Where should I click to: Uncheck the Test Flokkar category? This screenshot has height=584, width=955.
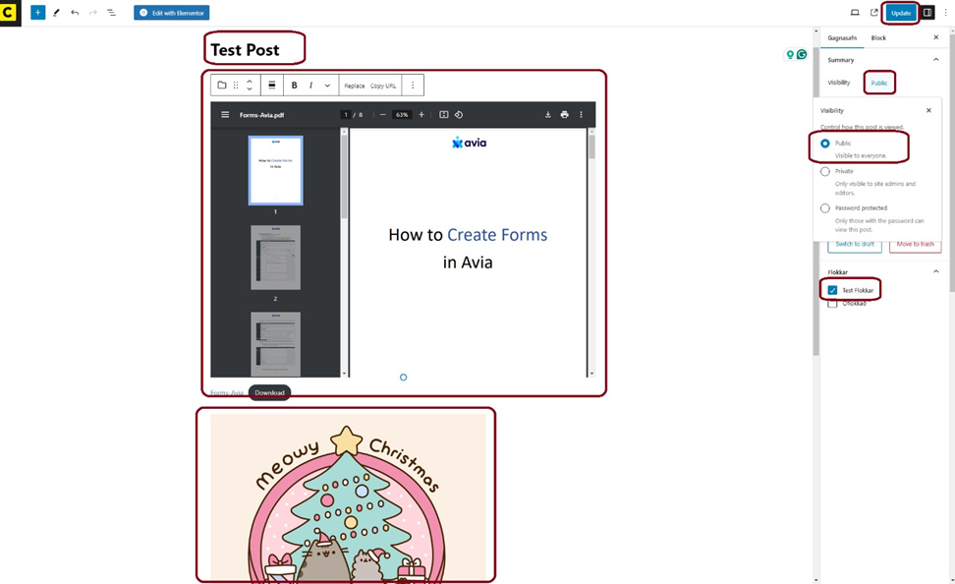click(x=832, y=290)
